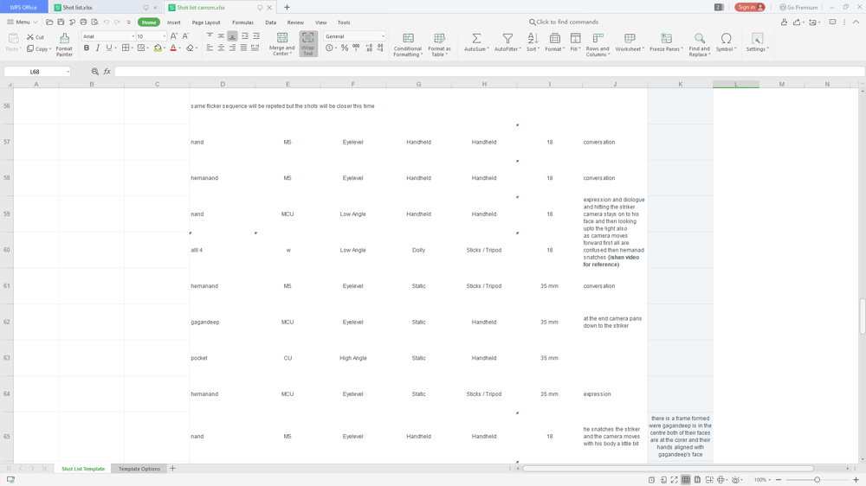The height and width of the screenshot is (486, 866).
Task: Redo the last undone action
Action: click(x=117, y=22)
